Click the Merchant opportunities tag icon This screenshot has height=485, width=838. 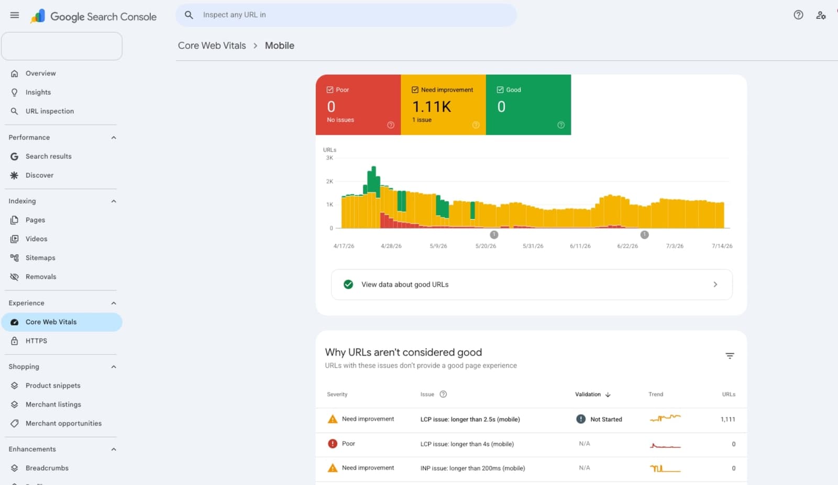(x=15, y=423)
